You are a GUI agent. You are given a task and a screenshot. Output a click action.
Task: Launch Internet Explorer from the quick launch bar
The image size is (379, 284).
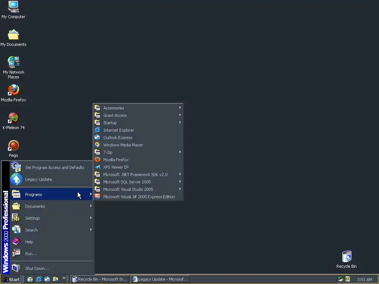(38, 279)
